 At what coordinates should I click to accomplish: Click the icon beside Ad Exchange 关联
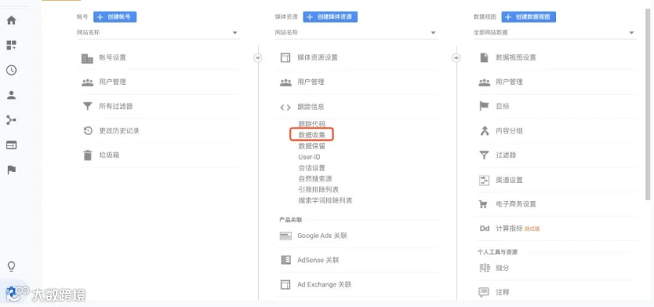pos(286,285)
